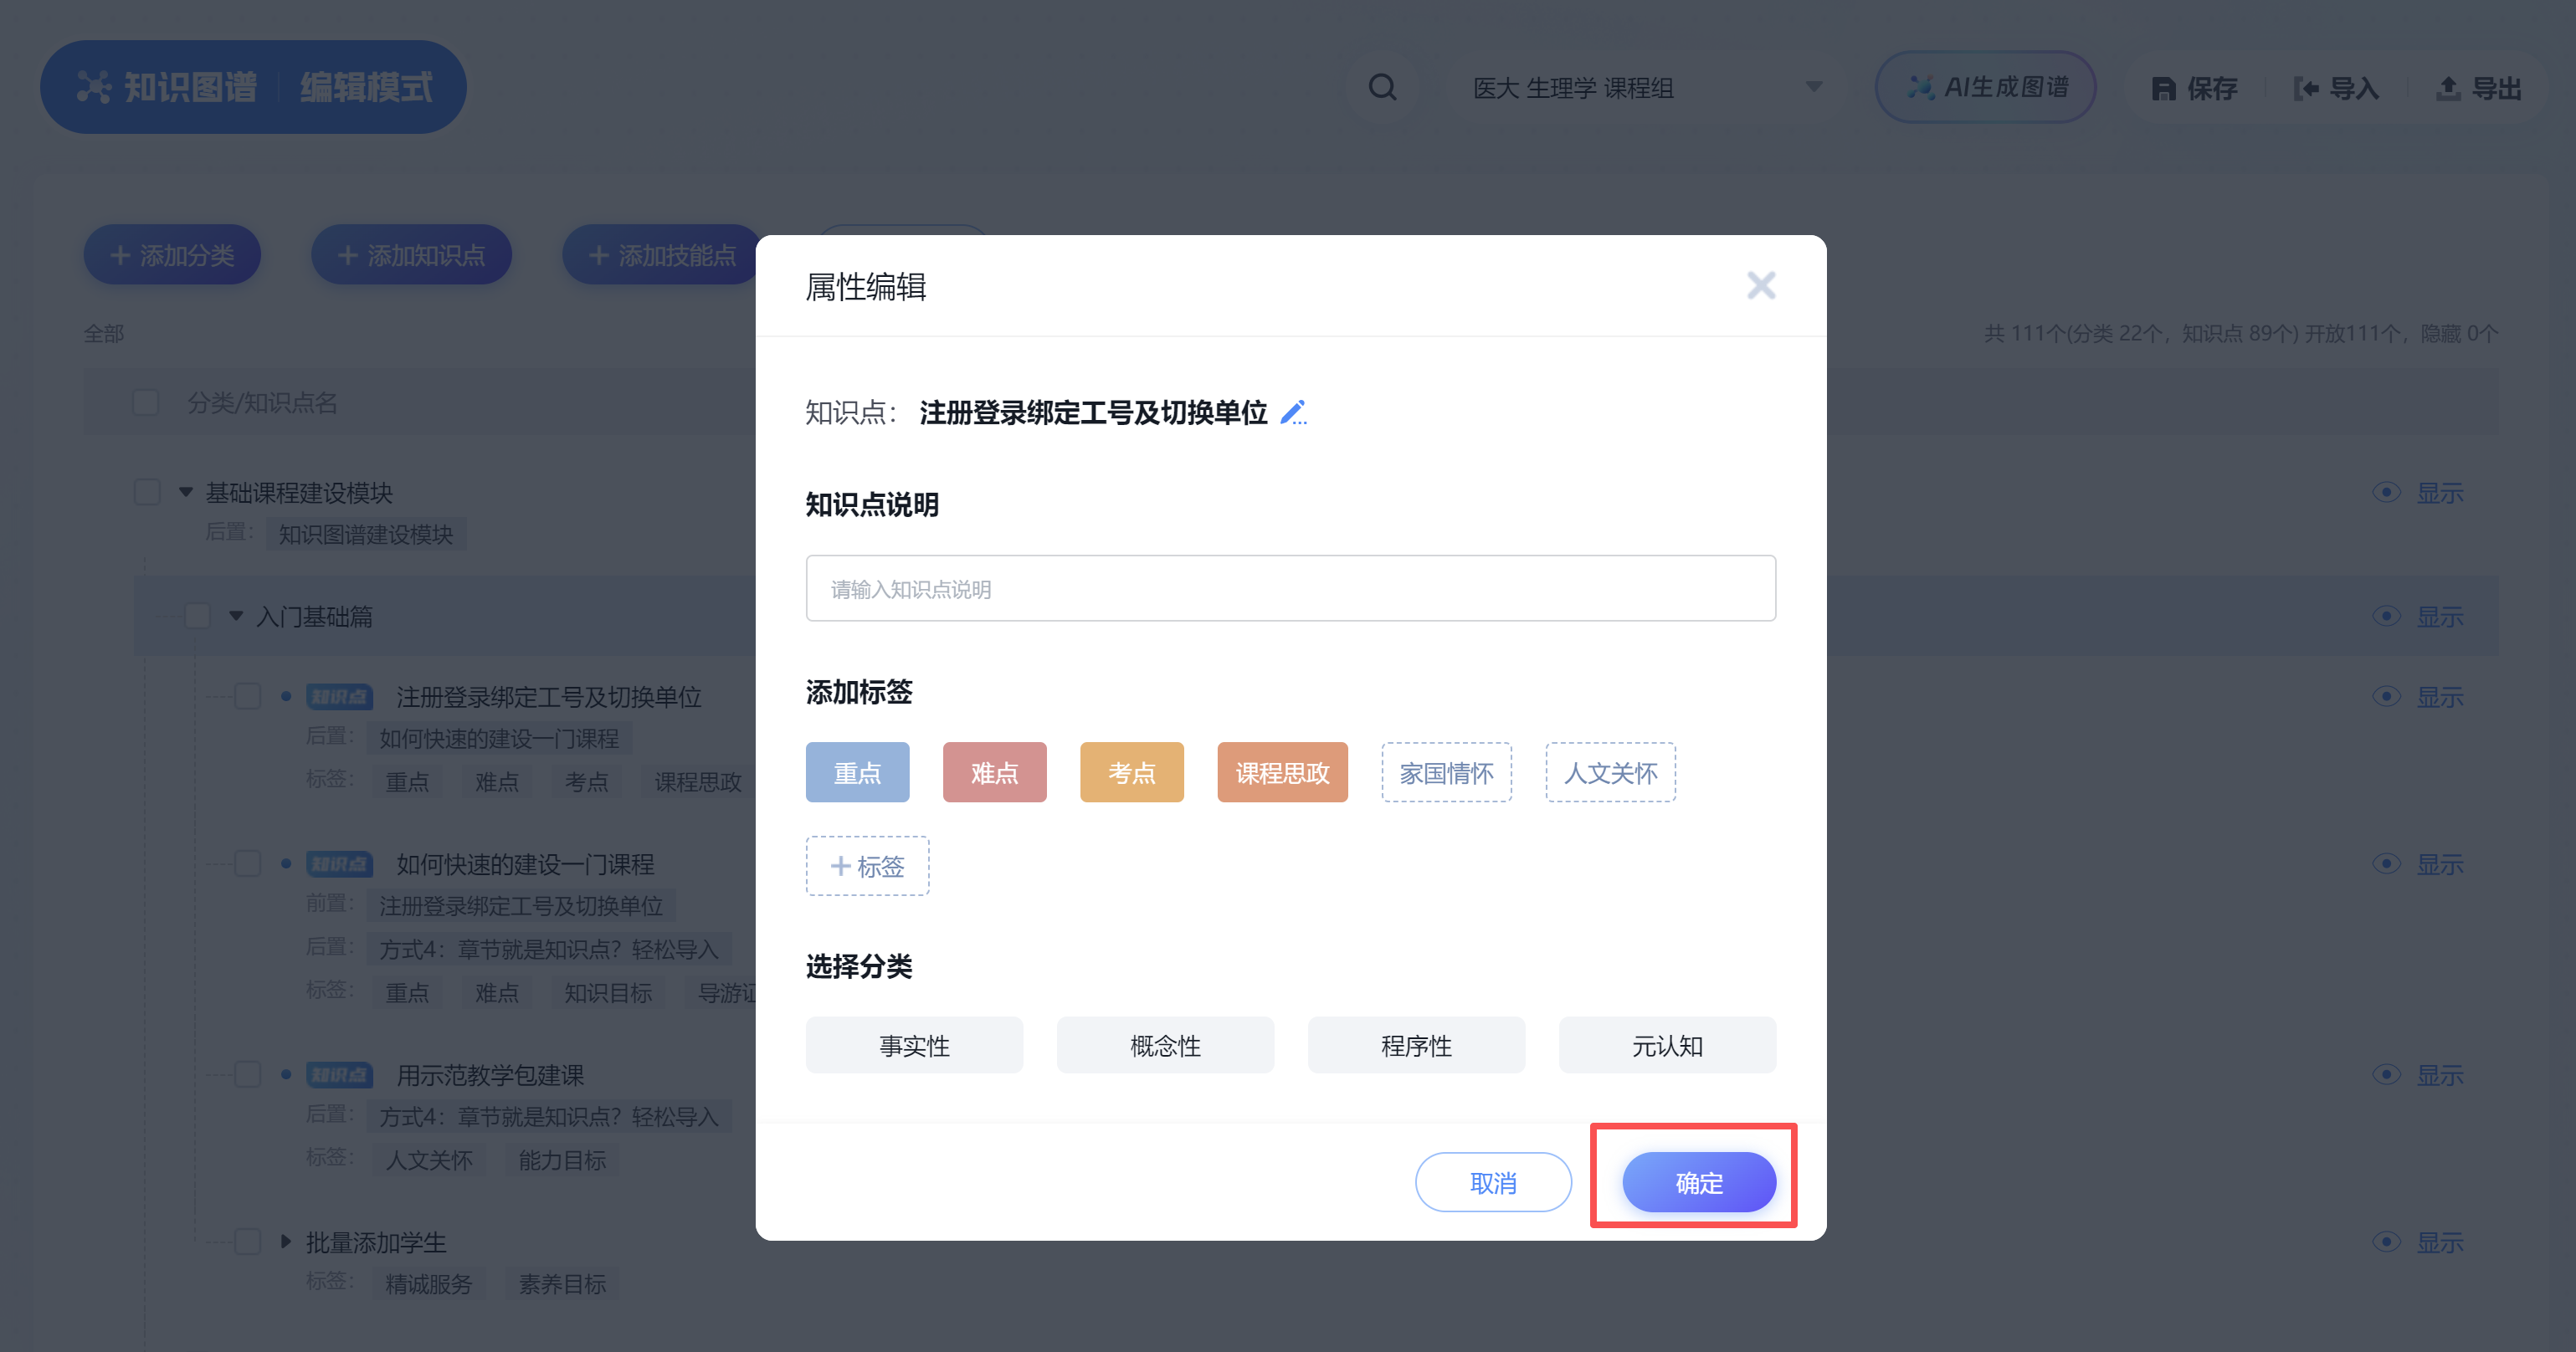Check the 如何快速的建设一门课程 row checkbox
2576x1352 pixels.
[247, 863]
